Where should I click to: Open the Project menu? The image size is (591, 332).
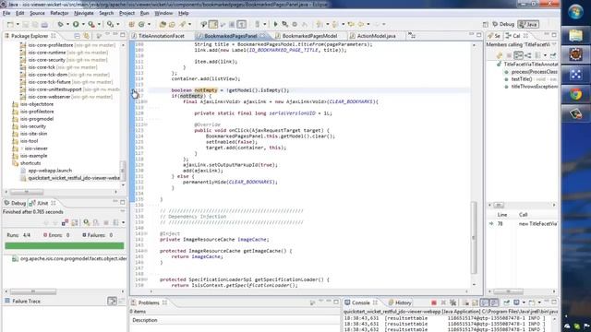click(x=127, y=13)
